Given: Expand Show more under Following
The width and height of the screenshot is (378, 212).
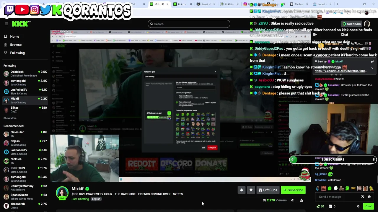Looking at the screenshot, I should (x=10, y=118).
